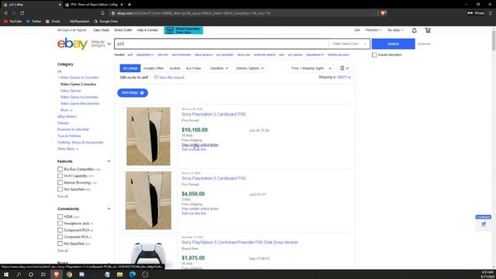Image resolution: width=496 pixels, height=279 pixels.
Task: Open Watchlist dropdown
Action: [374, 30]
